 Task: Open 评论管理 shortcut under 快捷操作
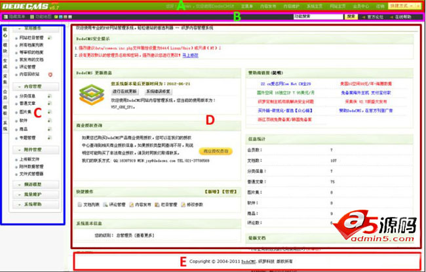point(115,204)
